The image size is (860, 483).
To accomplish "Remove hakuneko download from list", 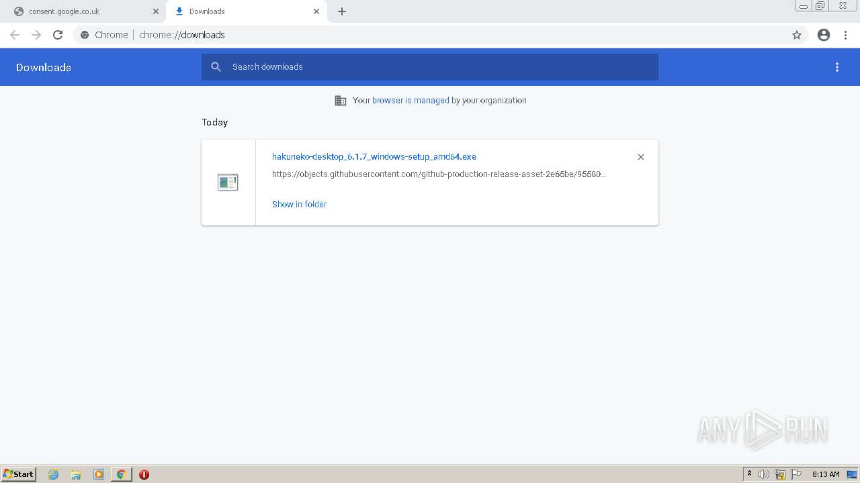I will [641, 157].
